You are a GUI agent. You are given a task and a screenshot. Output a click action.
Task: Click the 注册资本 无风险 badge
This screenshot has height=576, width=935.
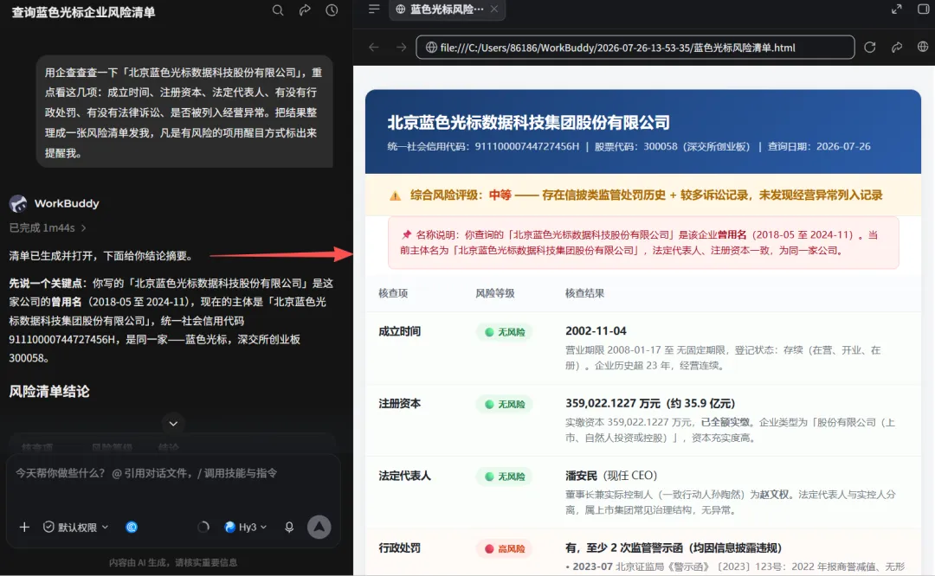point(505,405)
